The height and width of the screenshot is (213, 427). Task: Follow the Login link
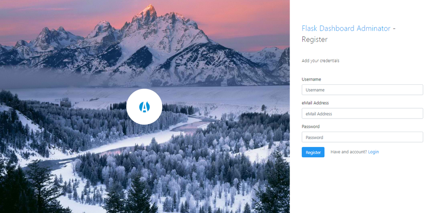point(373,152)
